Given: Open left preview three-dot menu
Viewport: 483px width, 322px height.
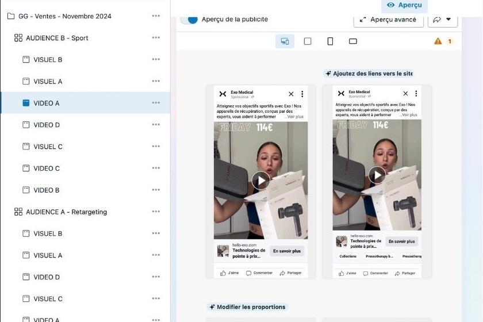Looking at the screenshot, I should [x=302, y=94].
